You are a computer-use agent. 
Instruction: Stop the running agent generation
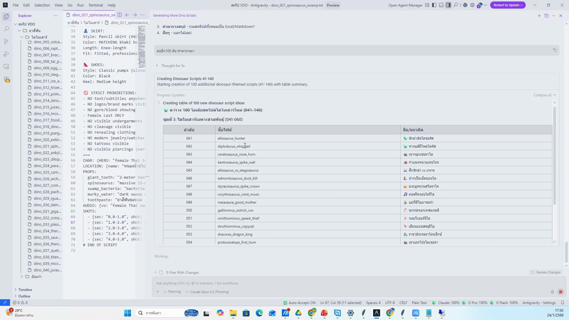tap(560, 292)
